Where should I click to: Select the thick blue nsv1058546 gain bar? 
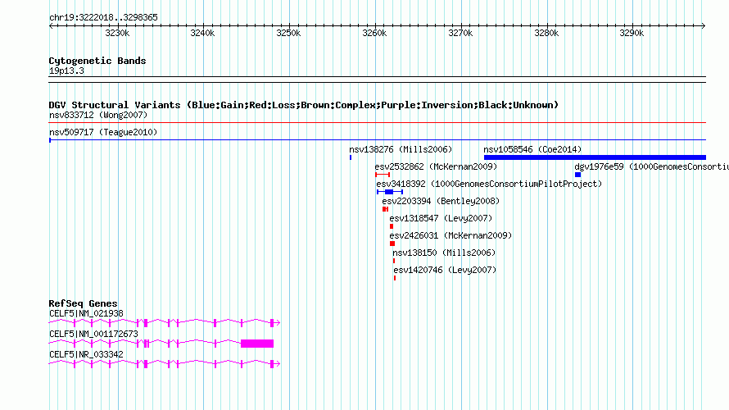pyautogui.click(x=595, y=157)
